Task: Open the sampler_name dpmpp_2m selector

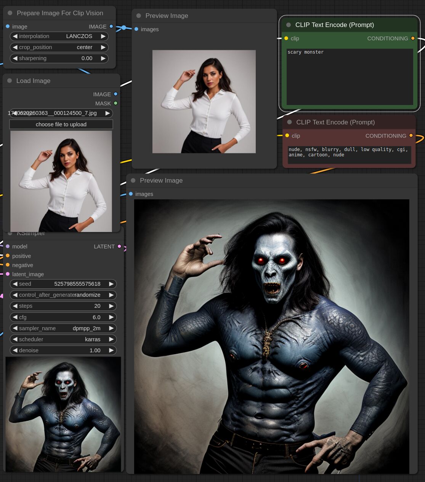Action: point(63,328)
